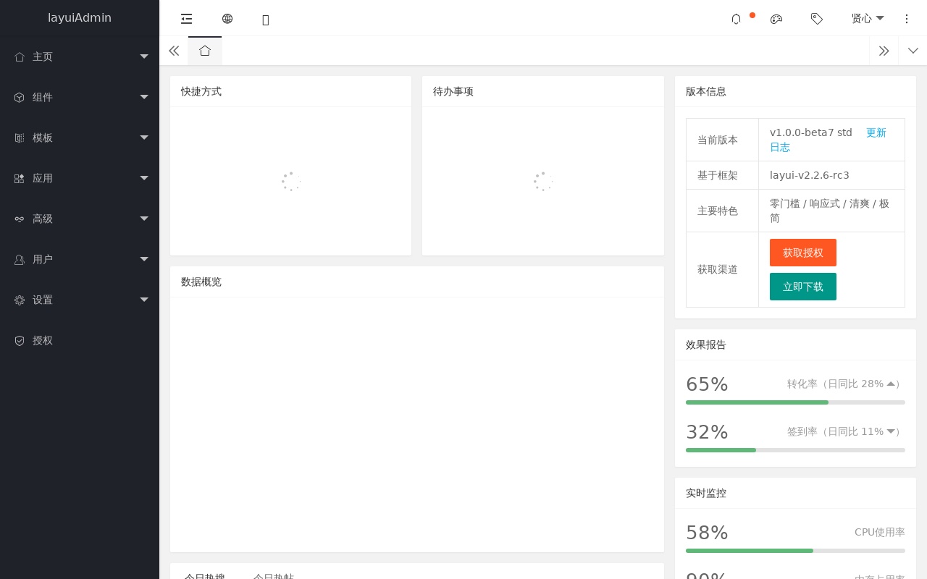Click the 65% conversion rate progress bar
Viewport: 927px width, 579px height.
(x=795, y=402)
